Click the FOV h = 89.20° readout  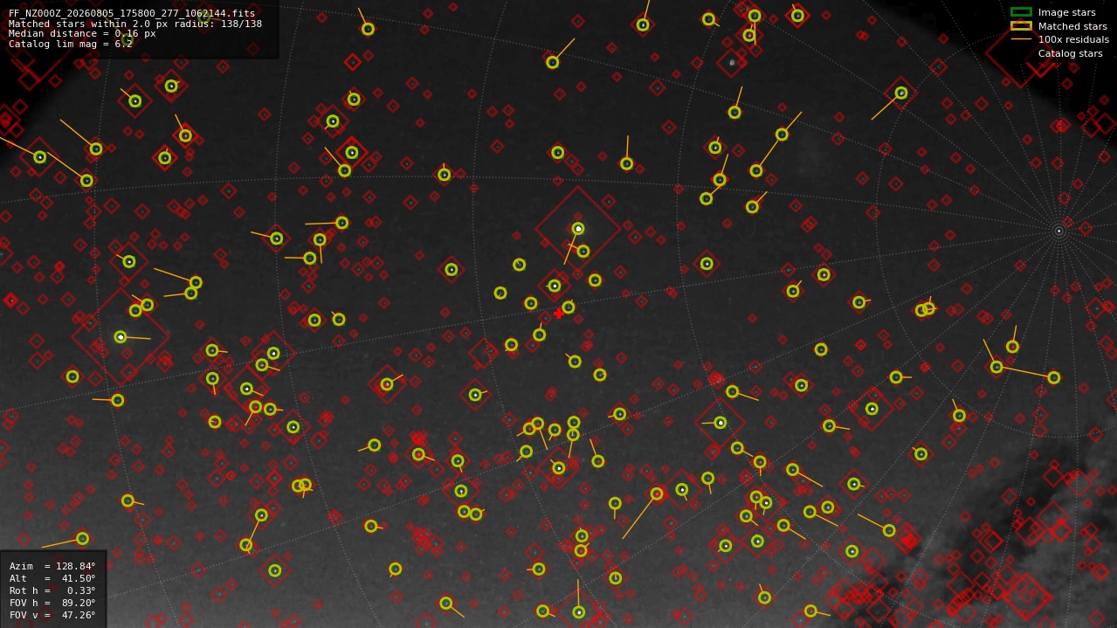point(52,603)
